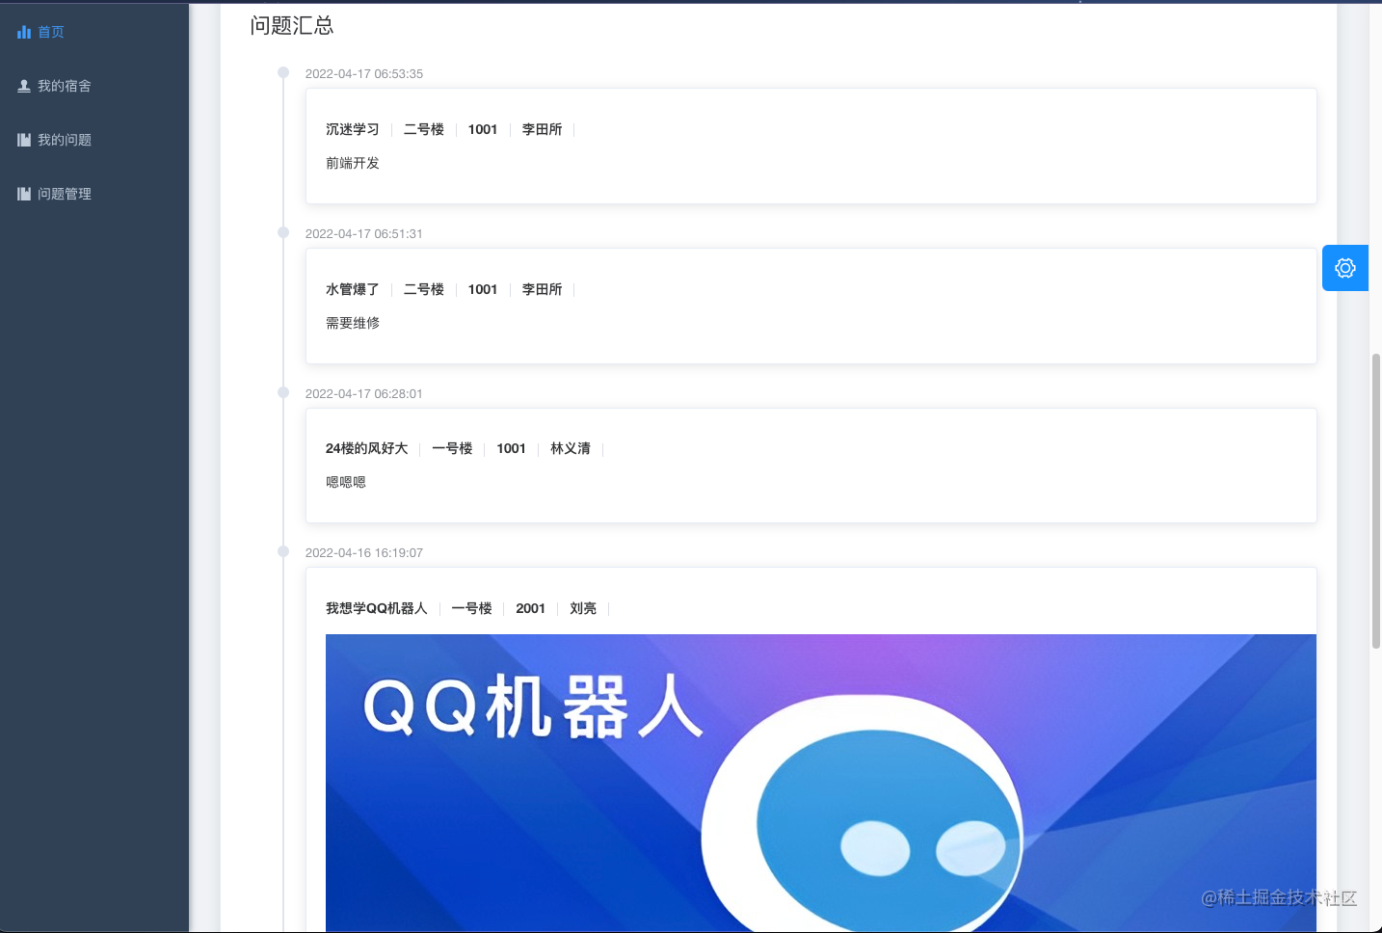This screenshot has height=933, width=1382.
Task: Click timestamp 2022-04-17 06:51:31
Action: (x=364, y=233)
